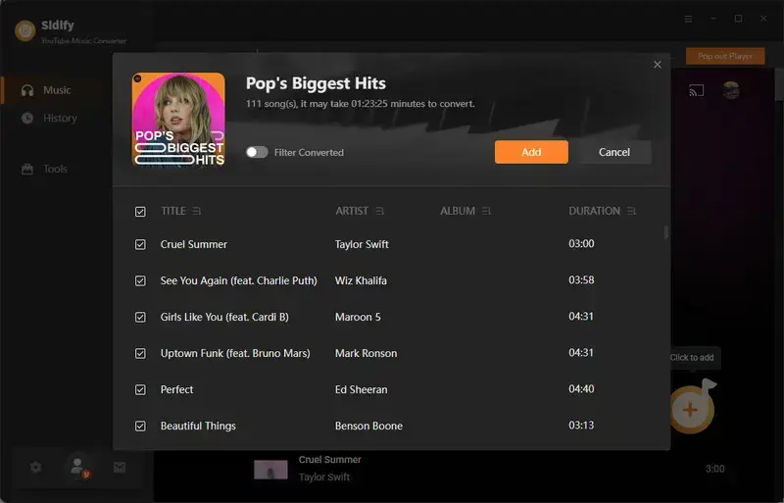Viewport: 784px width, 503px height.
Task: Select the Beautiful Things title
Action: tap(198, 426)
